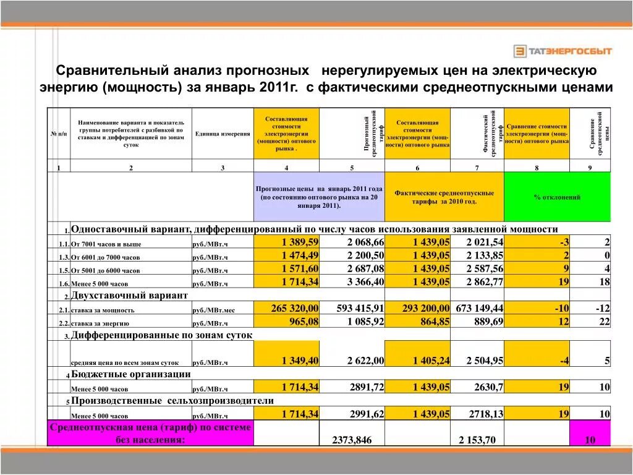Select cell 593 415,91
Image resolution: width=633 pixels, height=475 pixels.
[352, 308]
